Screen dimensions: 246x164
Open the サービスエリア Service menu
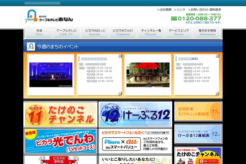179,33
